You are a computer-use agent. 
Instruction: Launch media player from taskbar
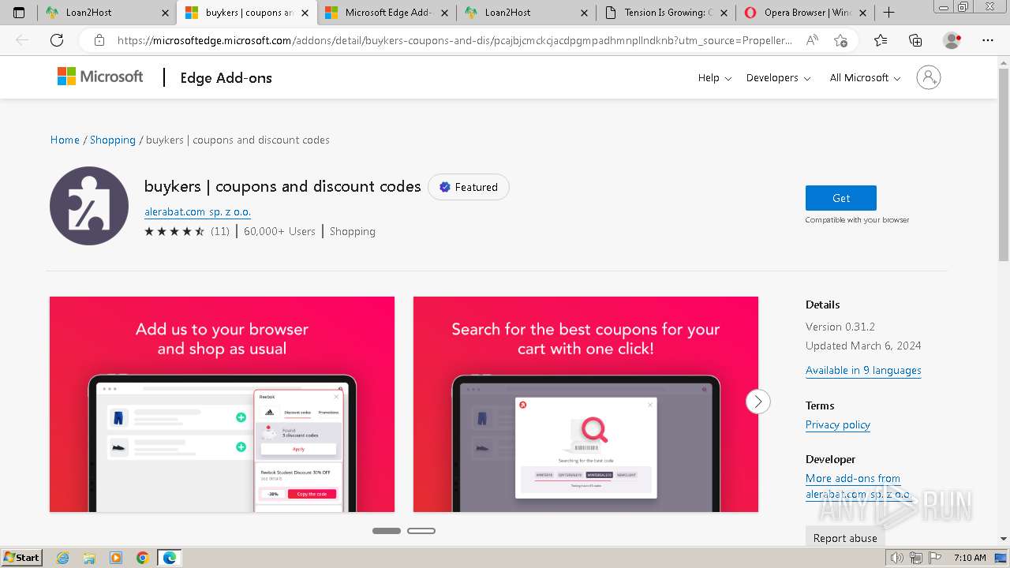tap(116, 558)
